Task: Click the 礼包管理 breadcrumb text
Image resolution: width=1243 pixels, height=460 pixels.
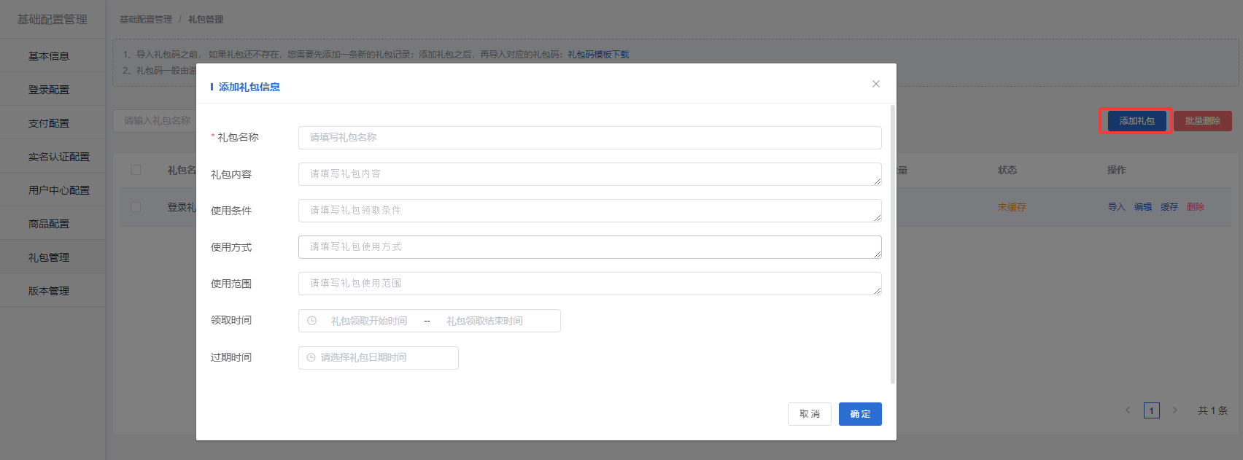Action: (206, 20)
